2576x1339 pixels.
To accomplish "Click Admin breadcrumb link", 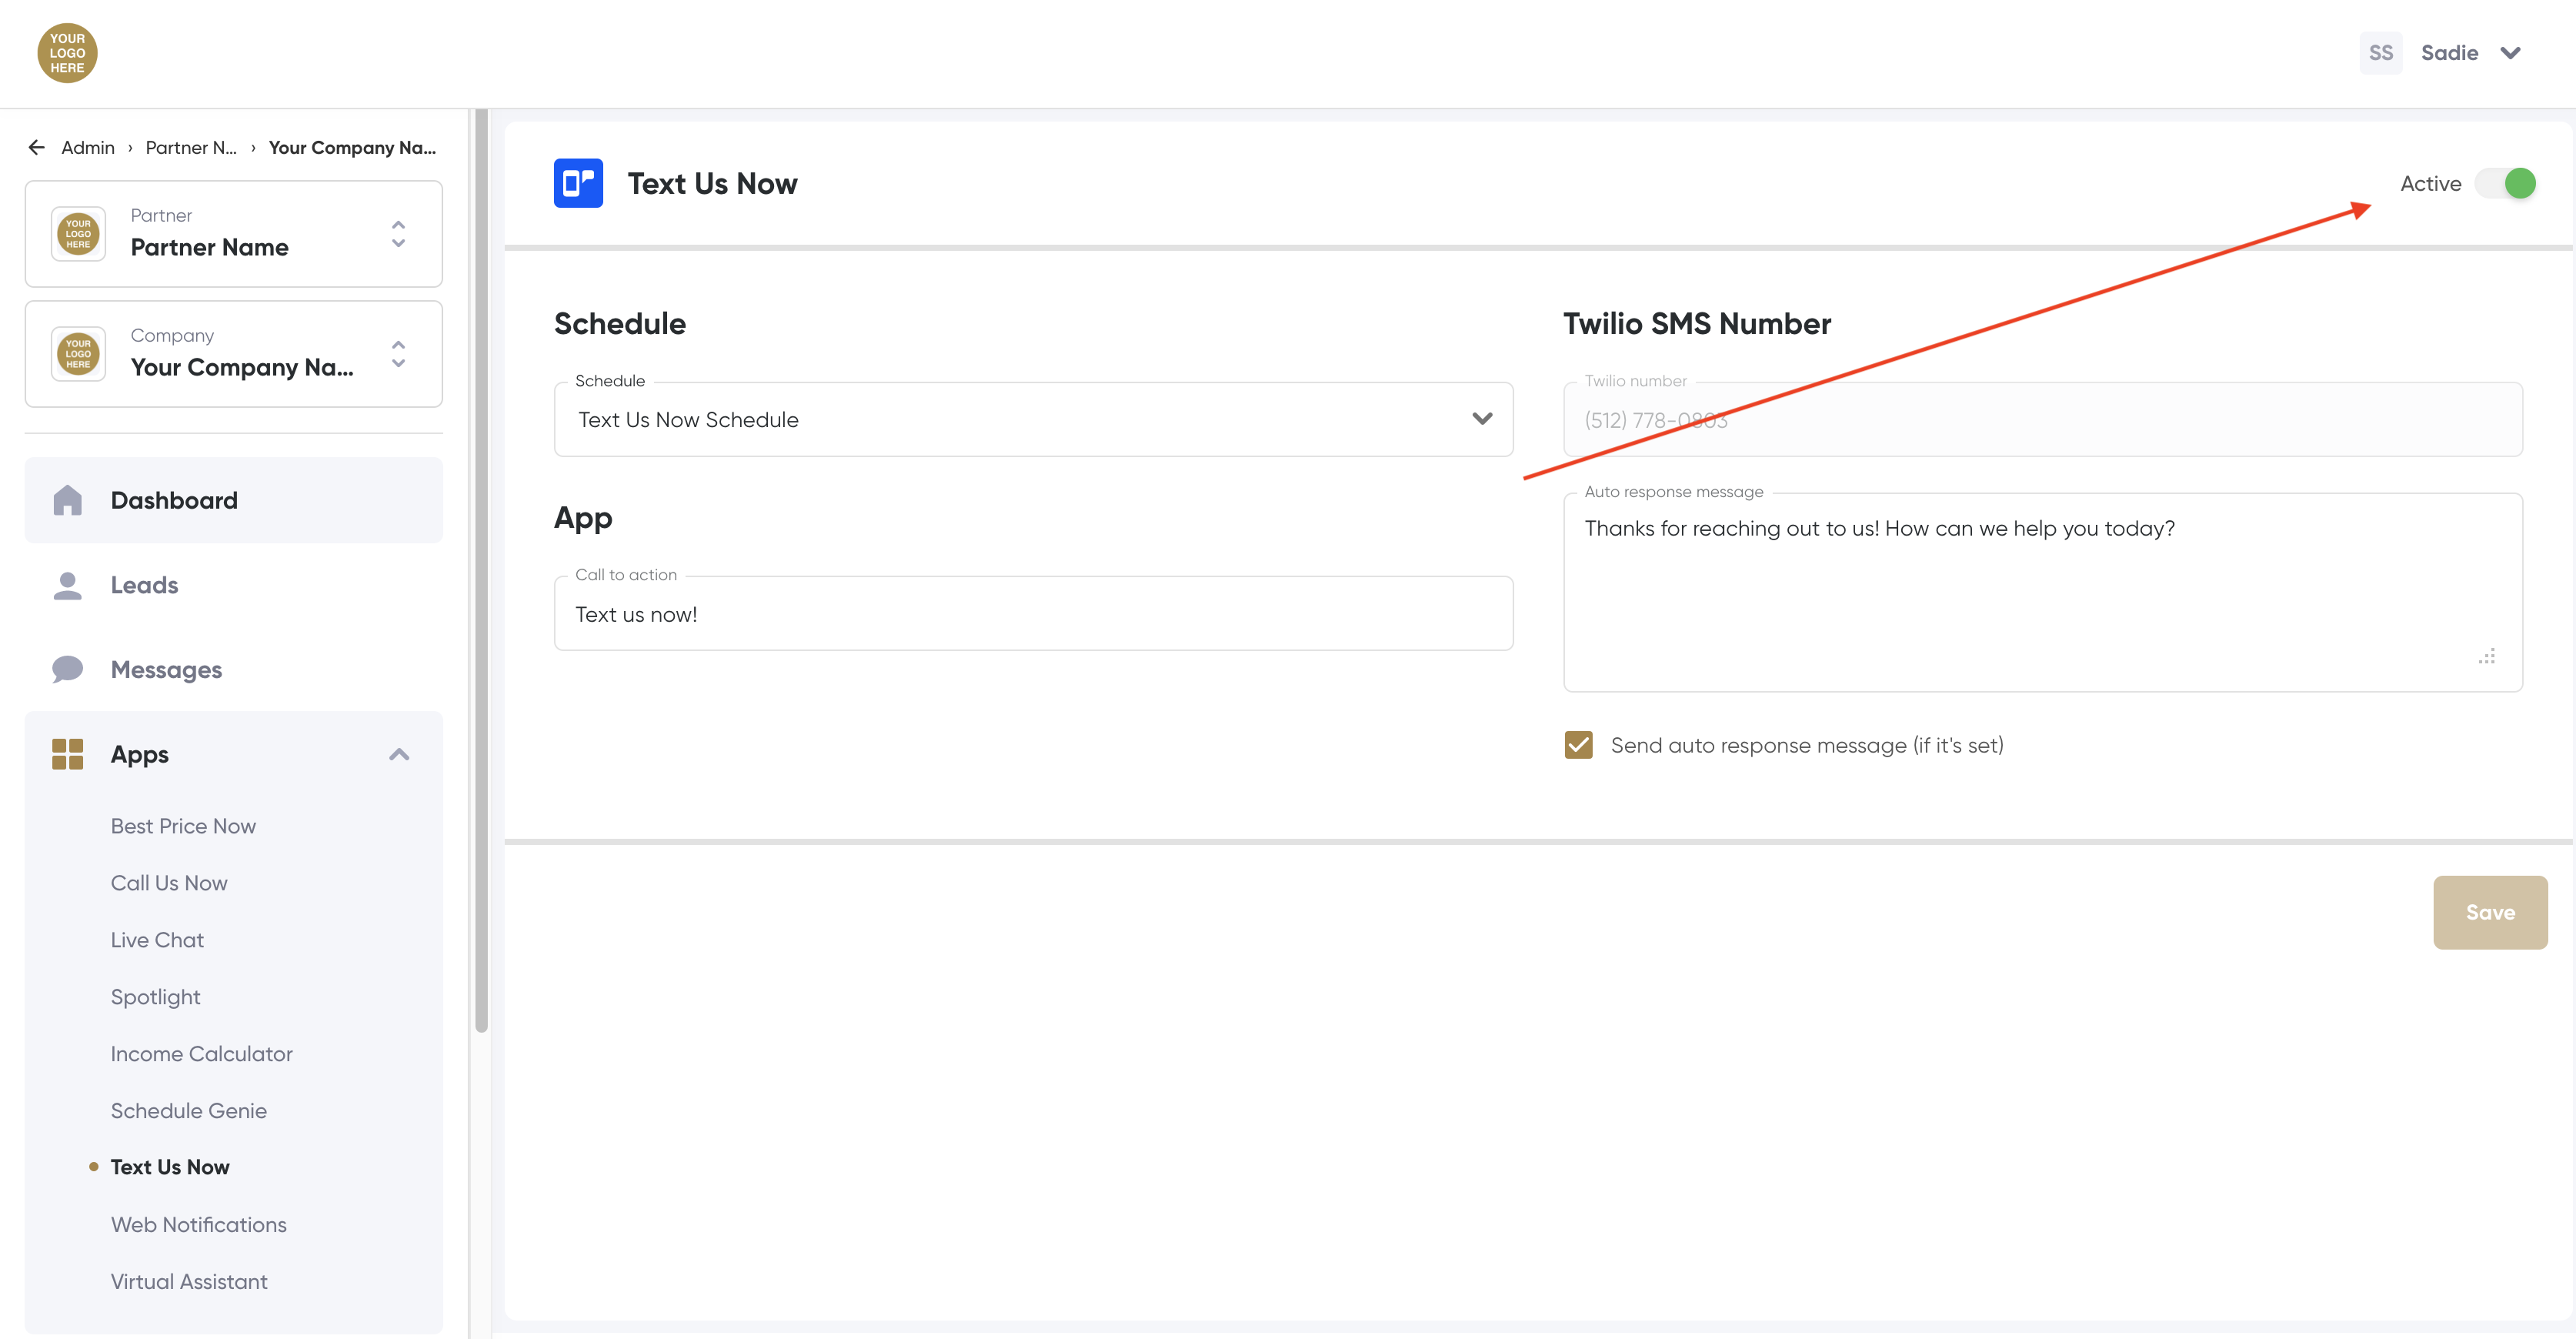I will click(88, 148).
